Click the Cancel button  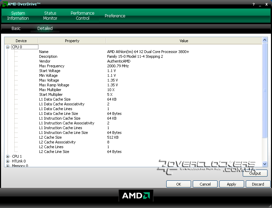[x=205, y=184]
